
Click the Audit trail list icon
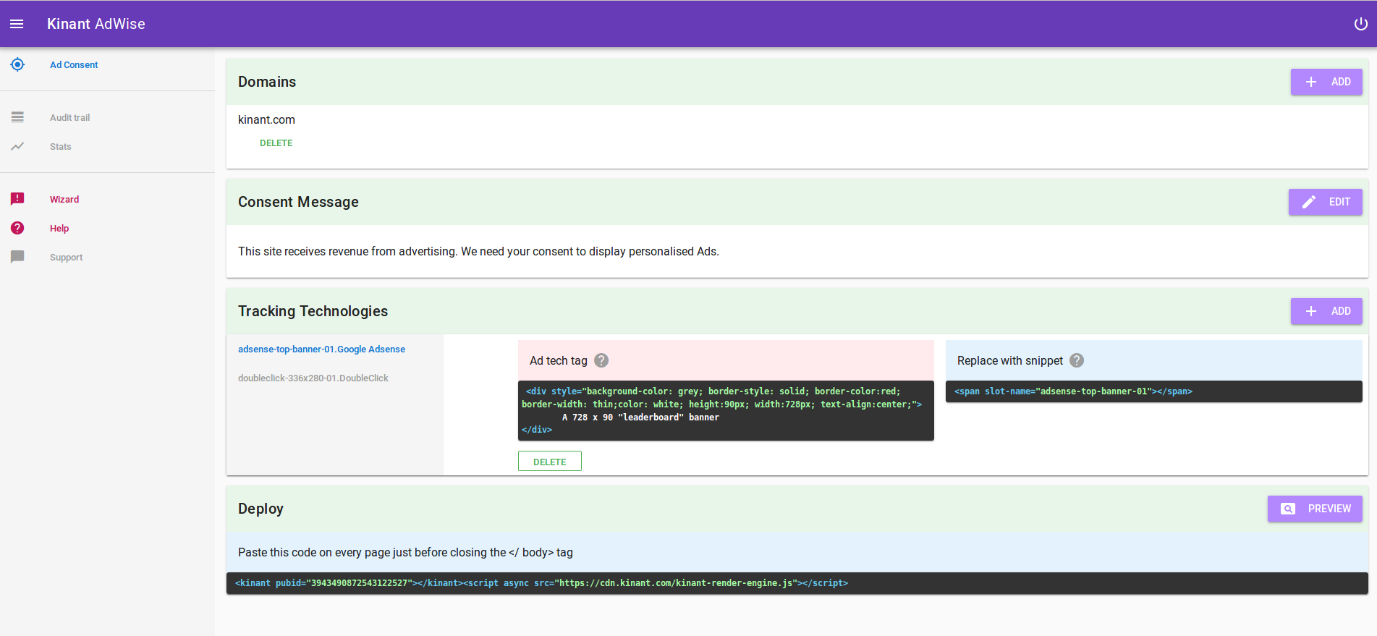(x=17, y=117)
